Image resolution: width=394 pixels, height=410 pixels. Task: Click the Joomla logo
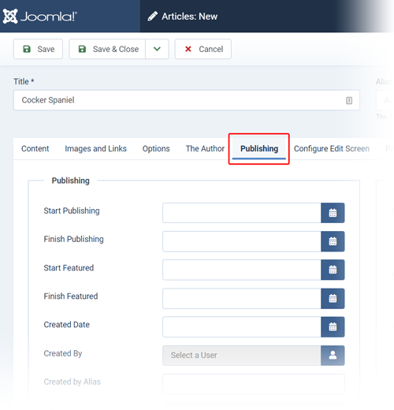pyautogui.click(x=40, y=17)
